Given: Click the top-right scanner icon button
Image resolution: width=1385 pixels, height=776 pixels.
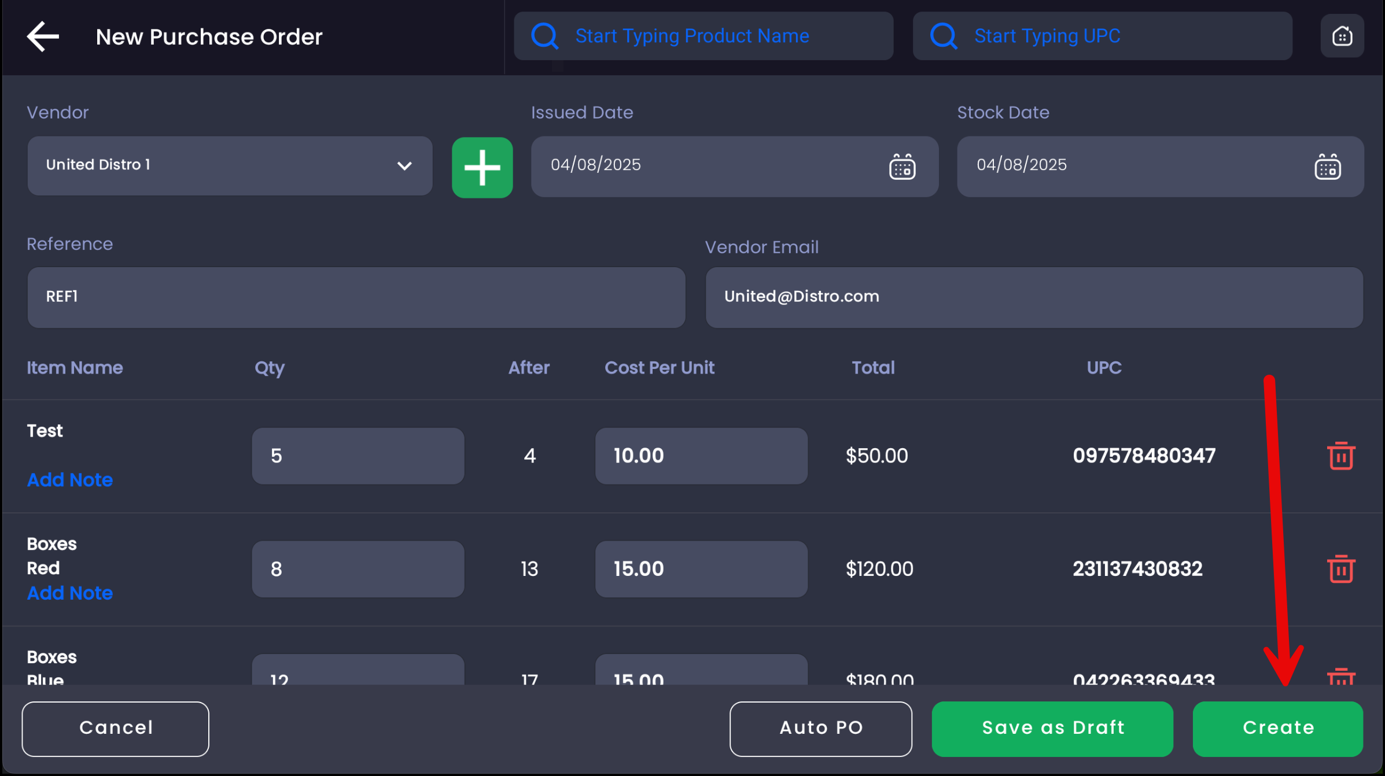Looking at the screenshot, I should point(1342,36).
